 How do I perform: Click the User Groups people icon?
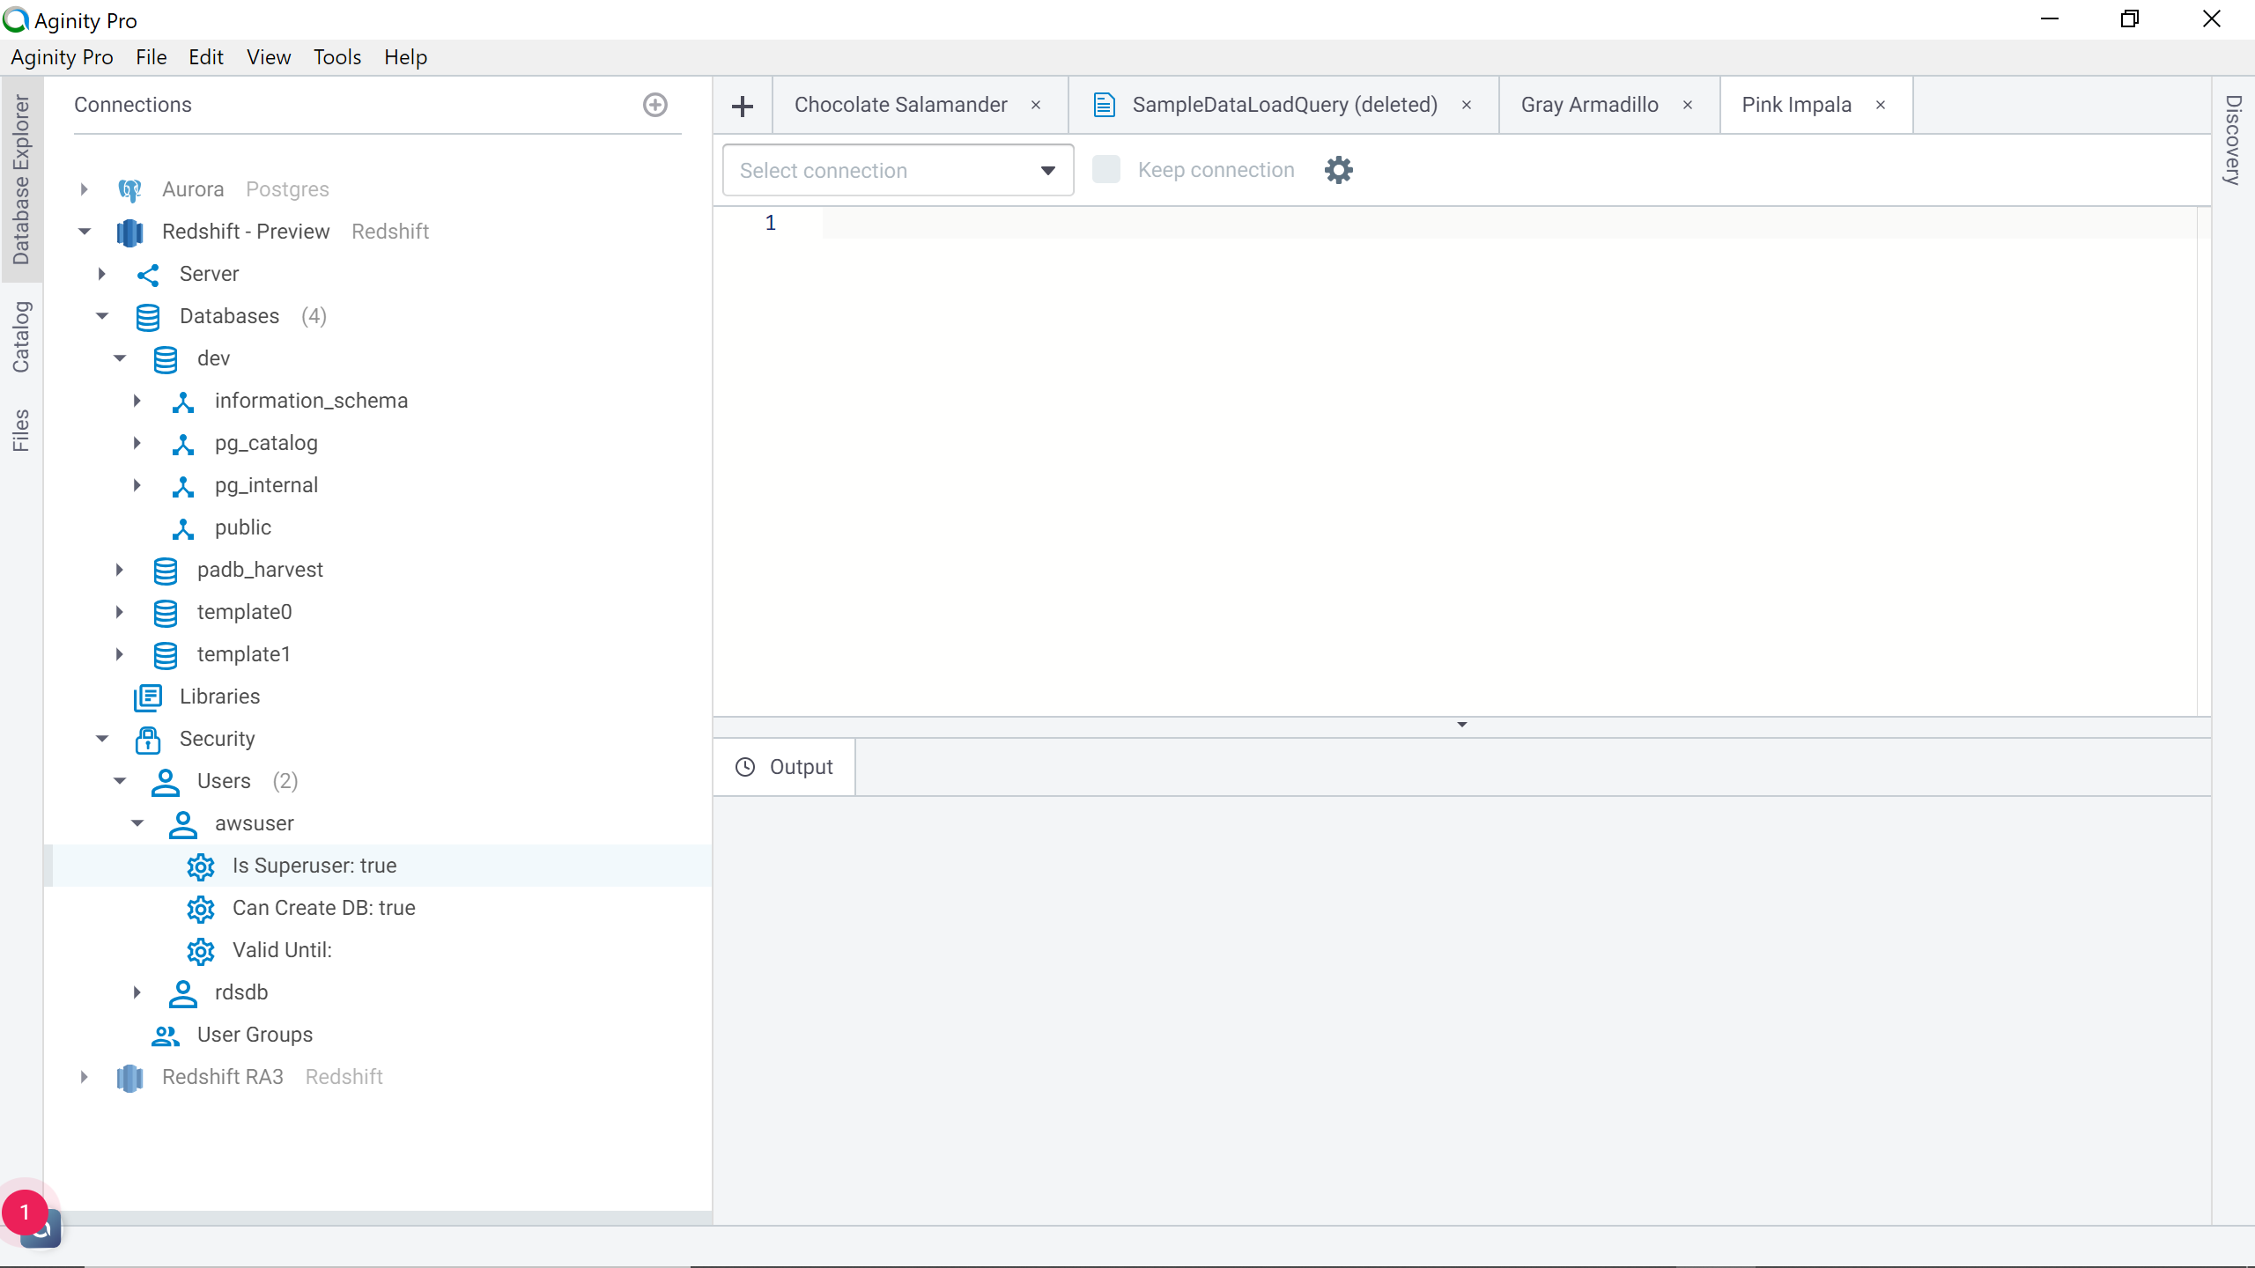point(165,1036)
